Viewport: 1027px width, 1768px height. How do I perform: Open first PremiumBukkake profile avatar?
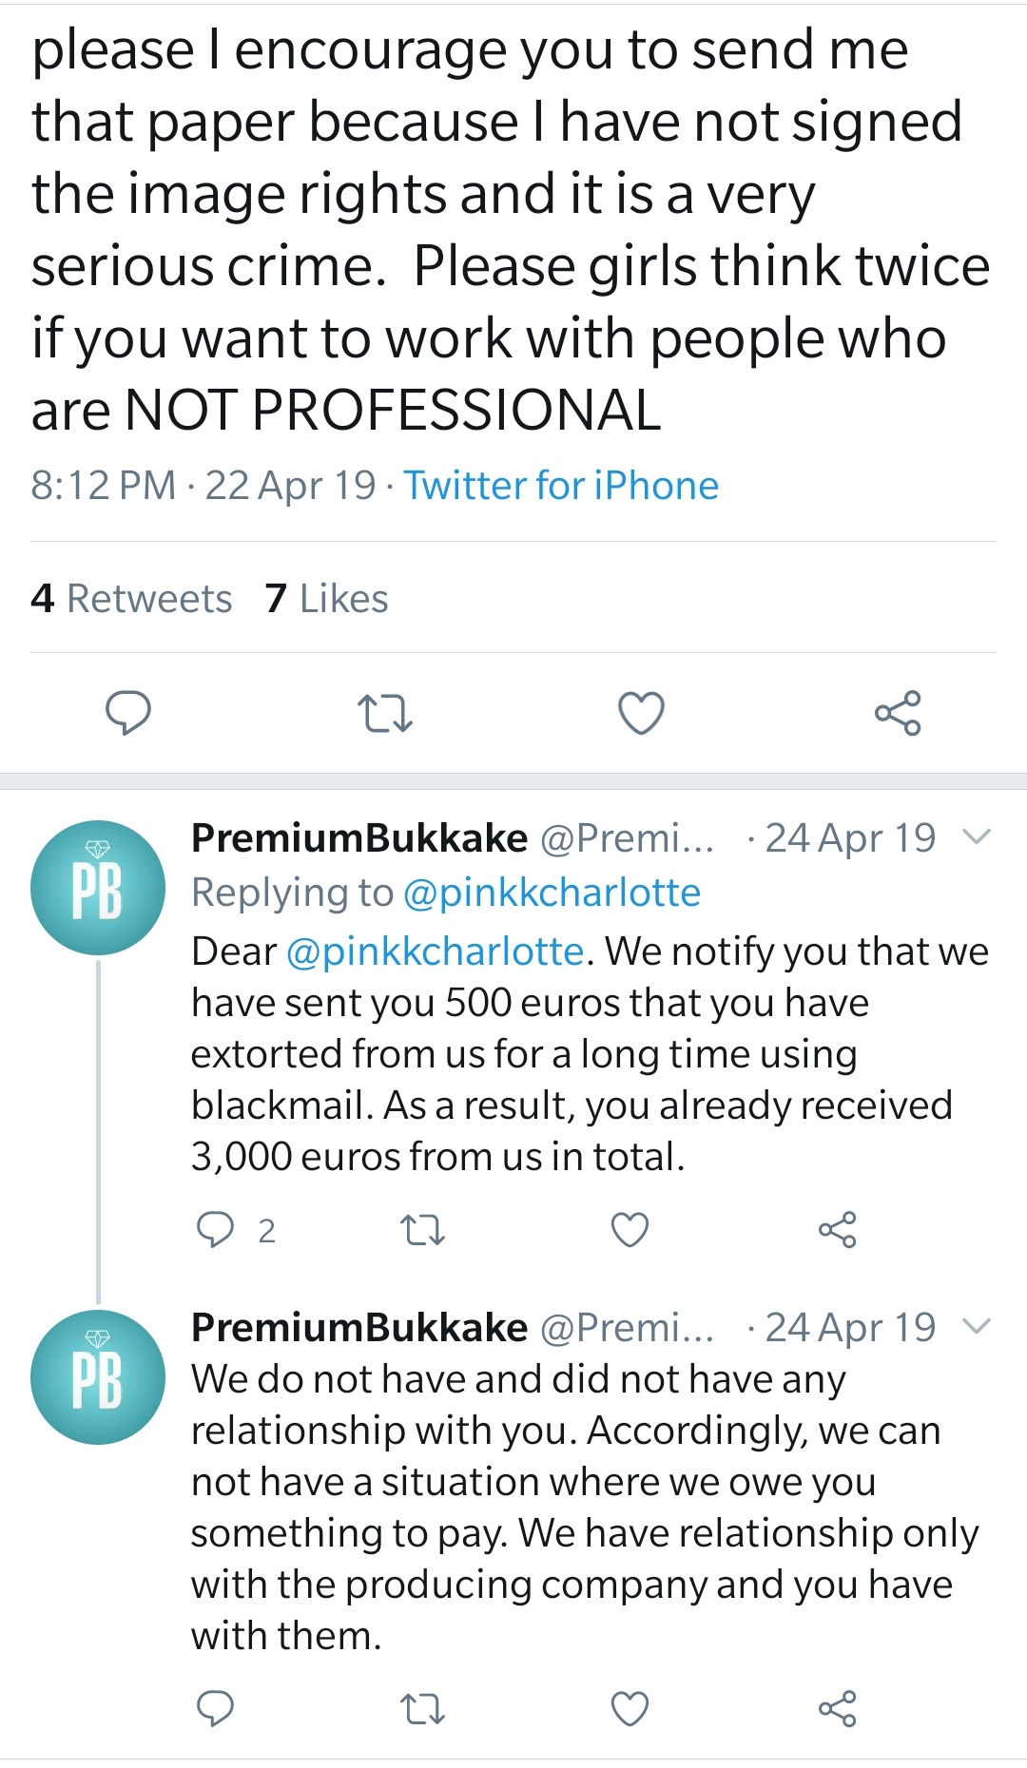click(98, 888)
